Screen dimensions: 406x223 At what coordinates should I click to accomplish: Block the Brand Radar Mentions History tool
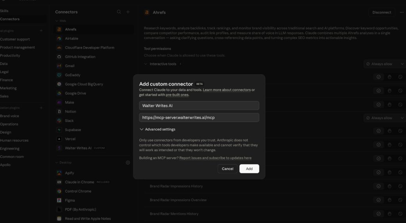coord(400,214)
